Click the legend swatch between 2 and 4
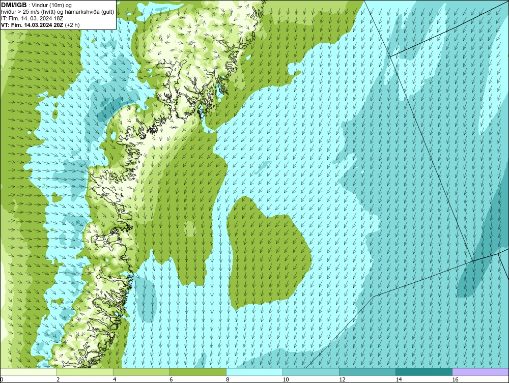Image resolution: width=509 pixels, height=383 pixels. coord(85,372)
